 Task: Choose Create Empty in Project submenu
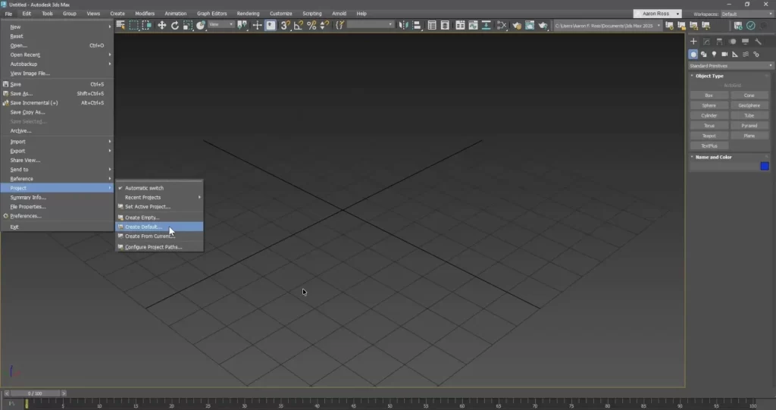tap(159, 218)
